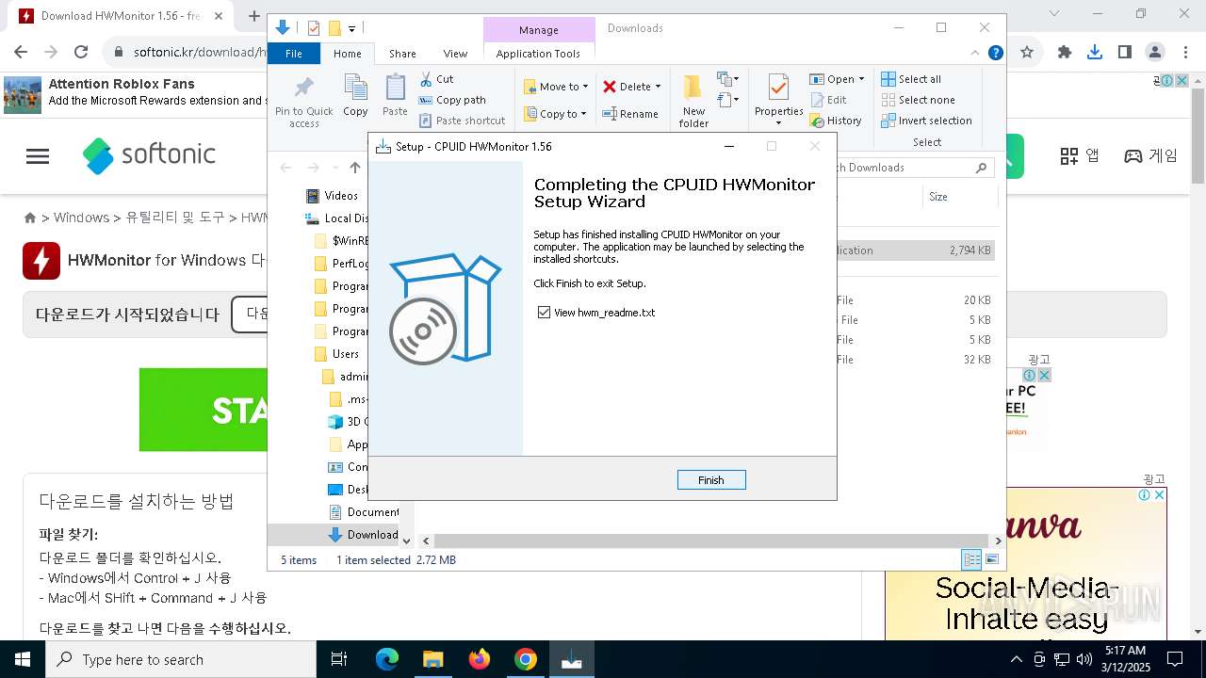
Task: Click the Chrome reload button
Action: tap(81, 53)
